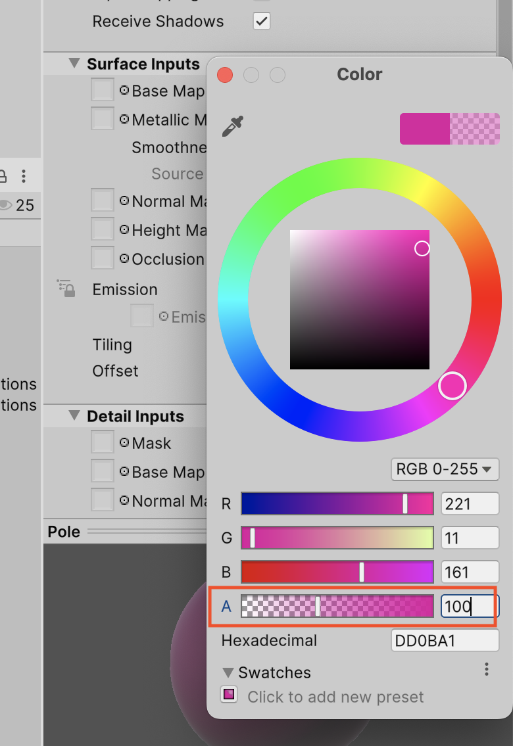Click the Occlusion Map texture picker icon
Screen dimensions: 513x746
click(124, 259)
